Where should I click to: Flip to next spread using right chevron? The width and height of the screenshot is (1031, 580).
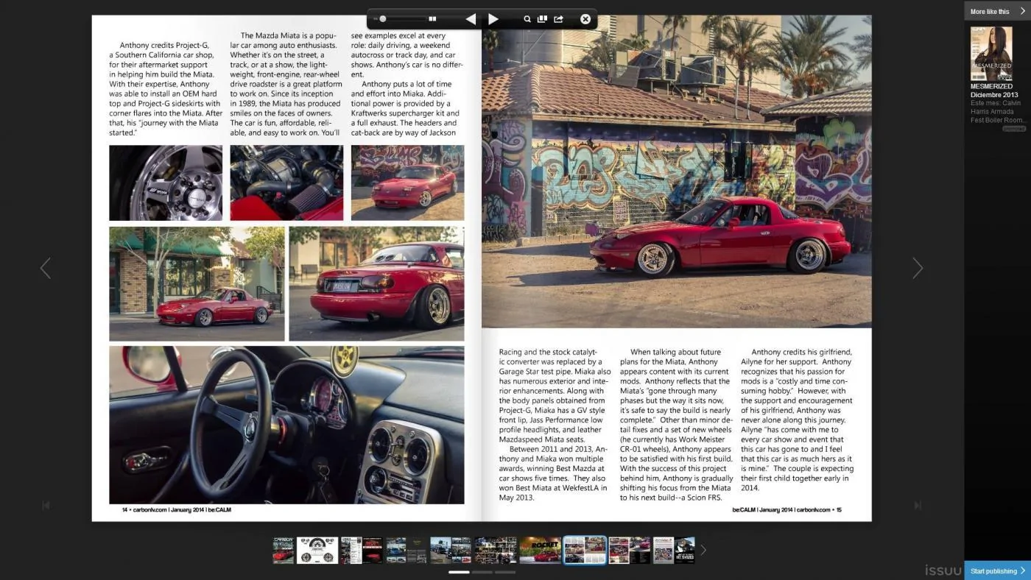click(x=918, y=268)
